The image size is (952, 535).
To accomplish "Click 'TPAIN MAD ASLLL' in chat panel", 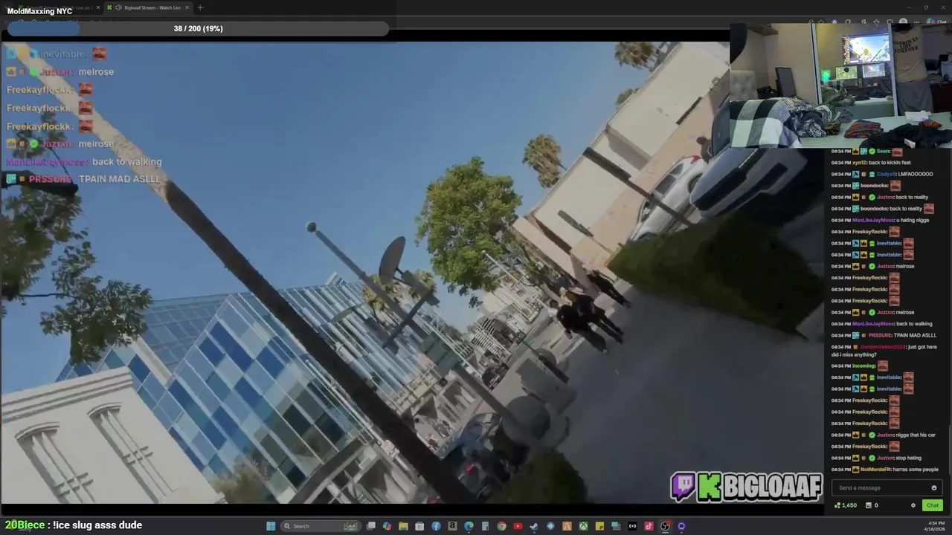I will coord(915,335).
